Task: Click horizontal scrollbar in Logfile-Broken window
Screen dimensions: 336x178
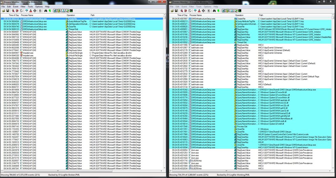Action: (x=82, y=171)
